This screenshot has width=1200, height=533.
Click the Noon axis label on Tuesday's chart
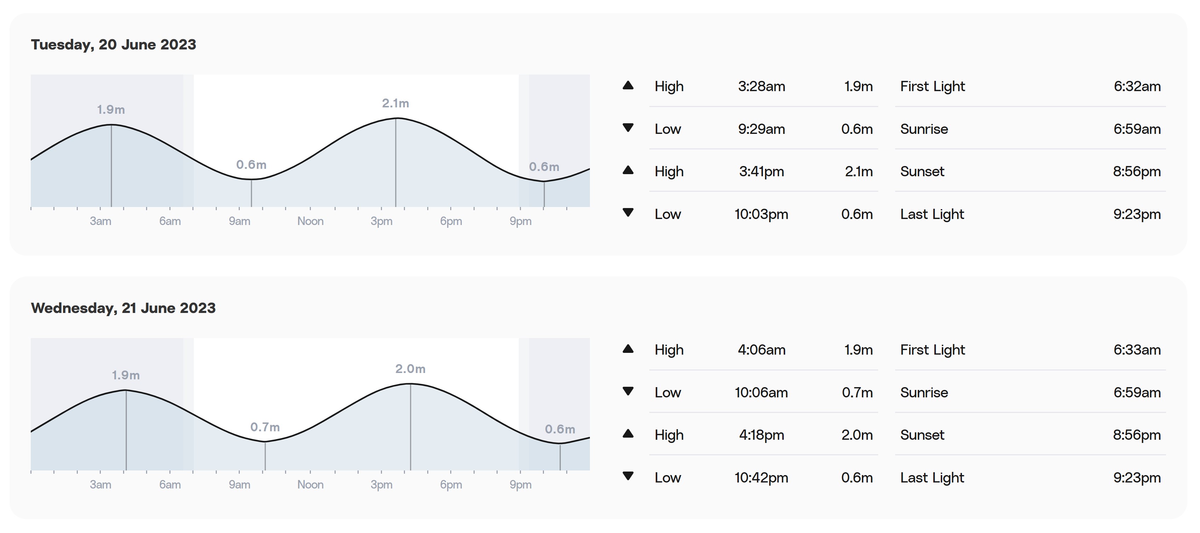point(310,221)
